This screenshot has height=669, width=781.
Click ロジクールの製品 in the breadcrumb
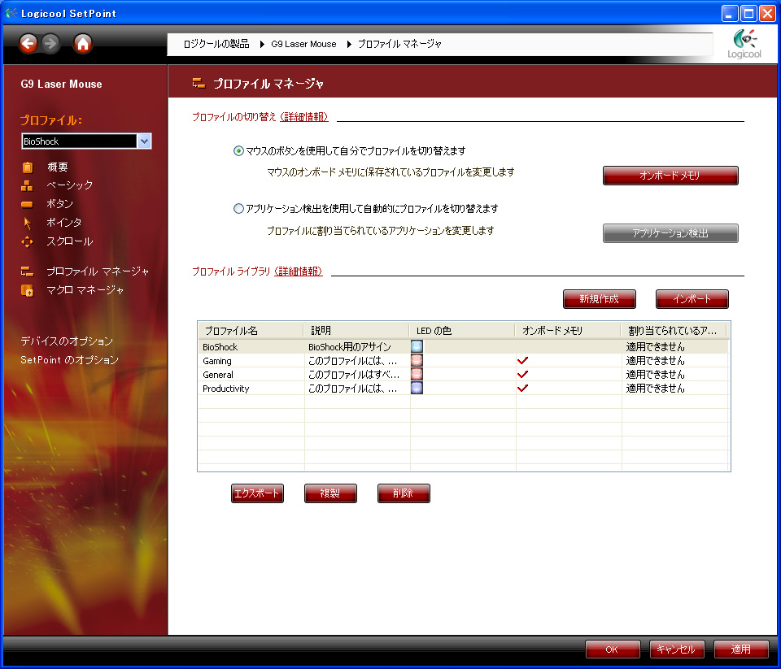point(216,44)
